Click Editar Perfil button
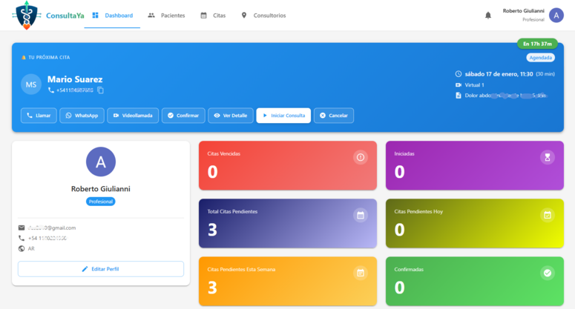575x309 pixels. 101,269
